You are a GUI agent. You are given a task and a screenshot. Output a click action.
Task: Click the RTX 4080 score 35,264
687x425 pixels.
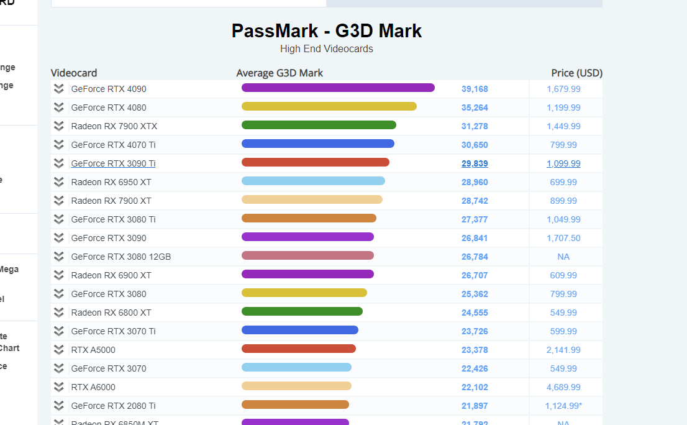tap(475, 107)
